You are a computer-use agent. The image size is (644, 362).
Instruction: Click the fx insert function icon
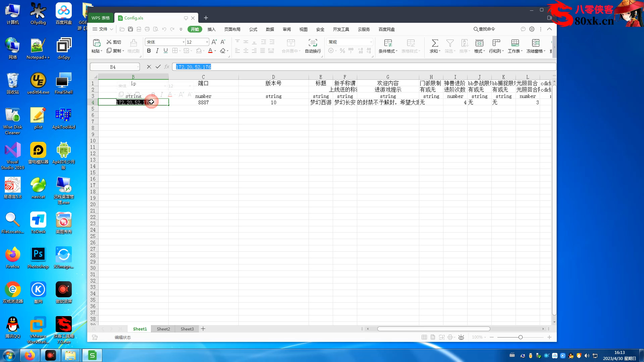[167, 67]
